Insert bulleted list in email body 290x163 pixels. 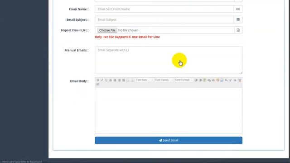click(132, 80)
